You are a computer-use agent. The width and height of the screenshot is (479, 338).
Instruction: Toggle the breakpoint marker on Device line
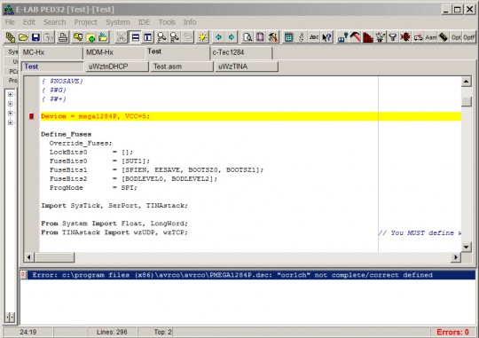[31, 116]
